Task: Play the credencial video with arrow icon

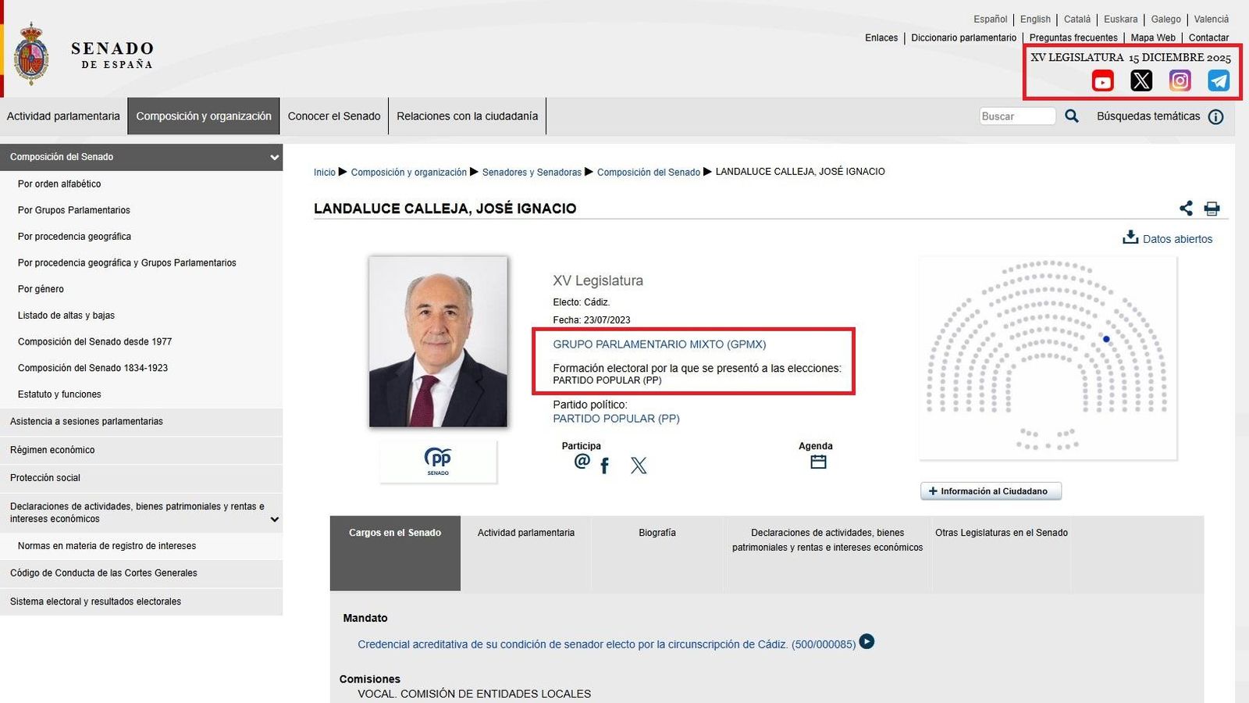Action: (x=866, y=642)
